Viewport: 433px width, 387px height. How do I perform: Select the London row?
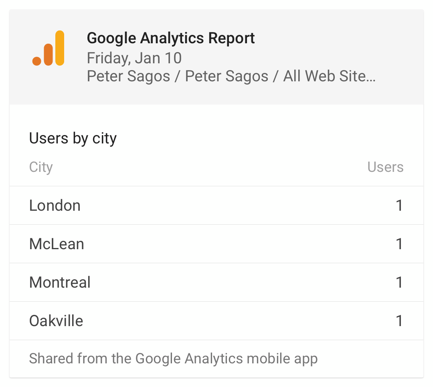(x=216, y=206)
